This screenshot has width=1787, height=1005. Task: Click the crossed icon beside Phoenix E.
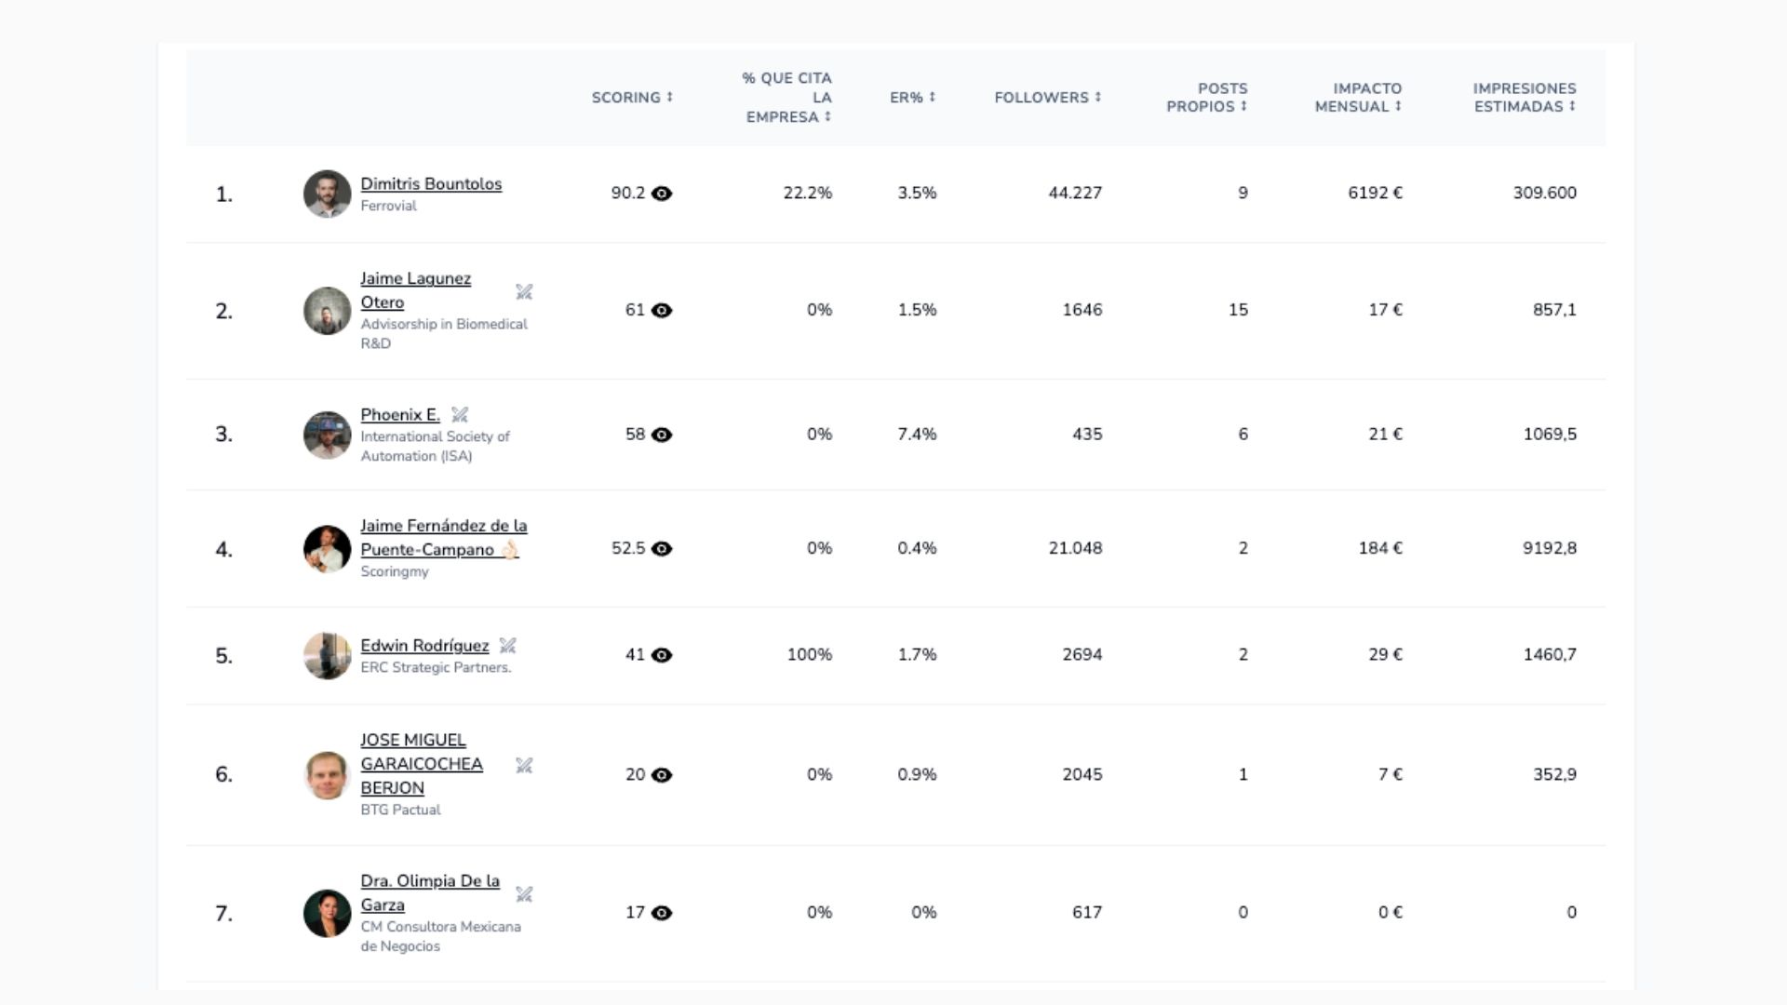[460, 415]
